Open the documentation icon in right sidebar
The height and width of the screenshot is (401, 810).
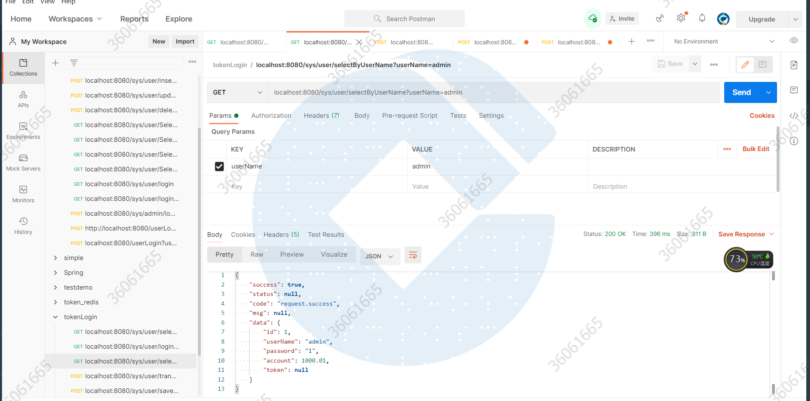[x=794, y=65]
